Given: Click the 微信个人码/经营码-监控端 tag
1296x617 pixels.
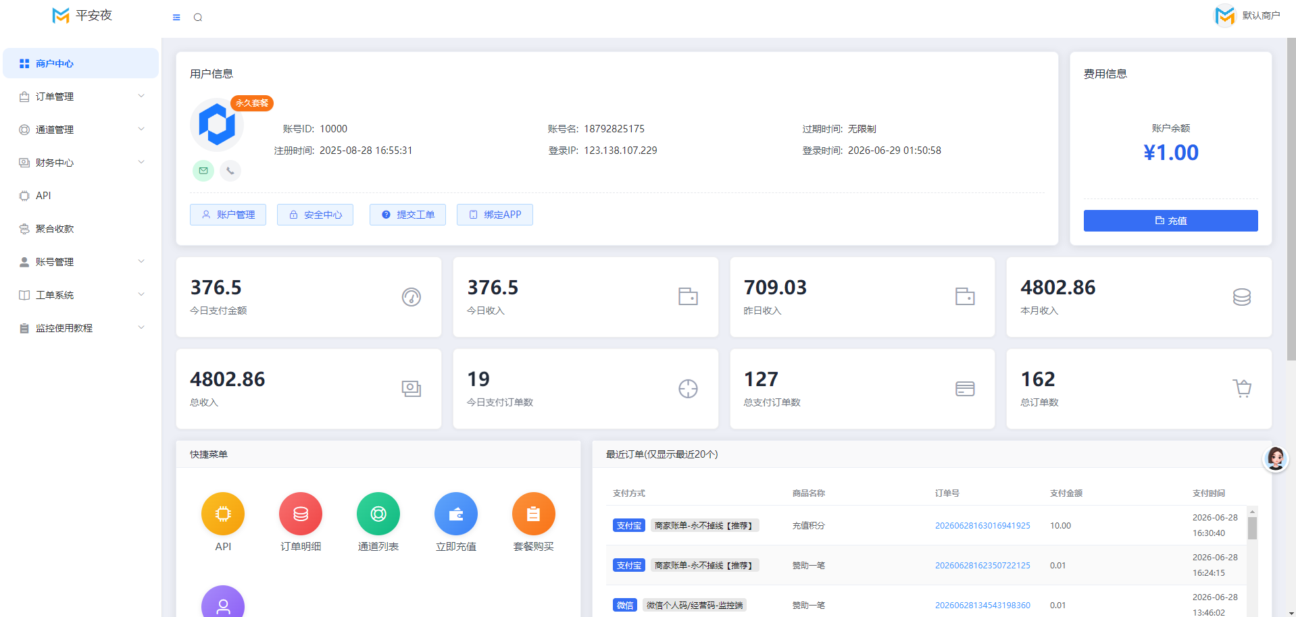Looking at the screenshot, I should 695,606.
